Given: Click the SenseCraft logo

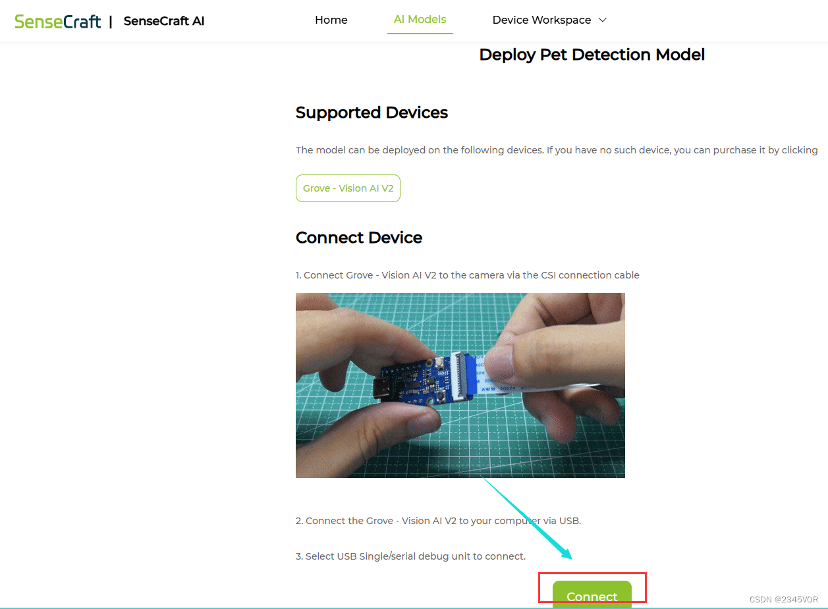Looking at the screenshot, I should (x=58, y=21).
